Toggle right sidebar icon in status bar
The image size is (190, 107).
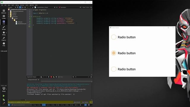click(x=89, y=105)
